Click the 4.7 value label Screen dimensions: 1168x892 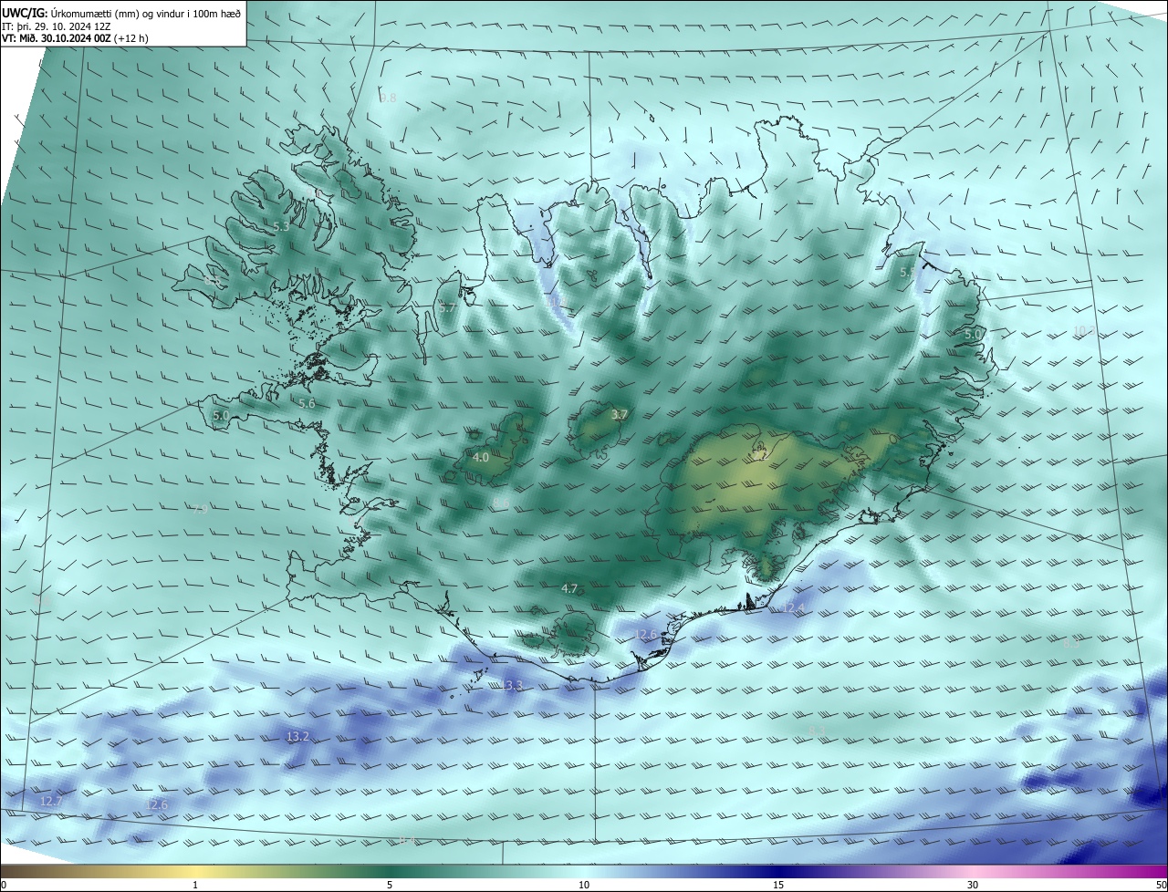569,588
